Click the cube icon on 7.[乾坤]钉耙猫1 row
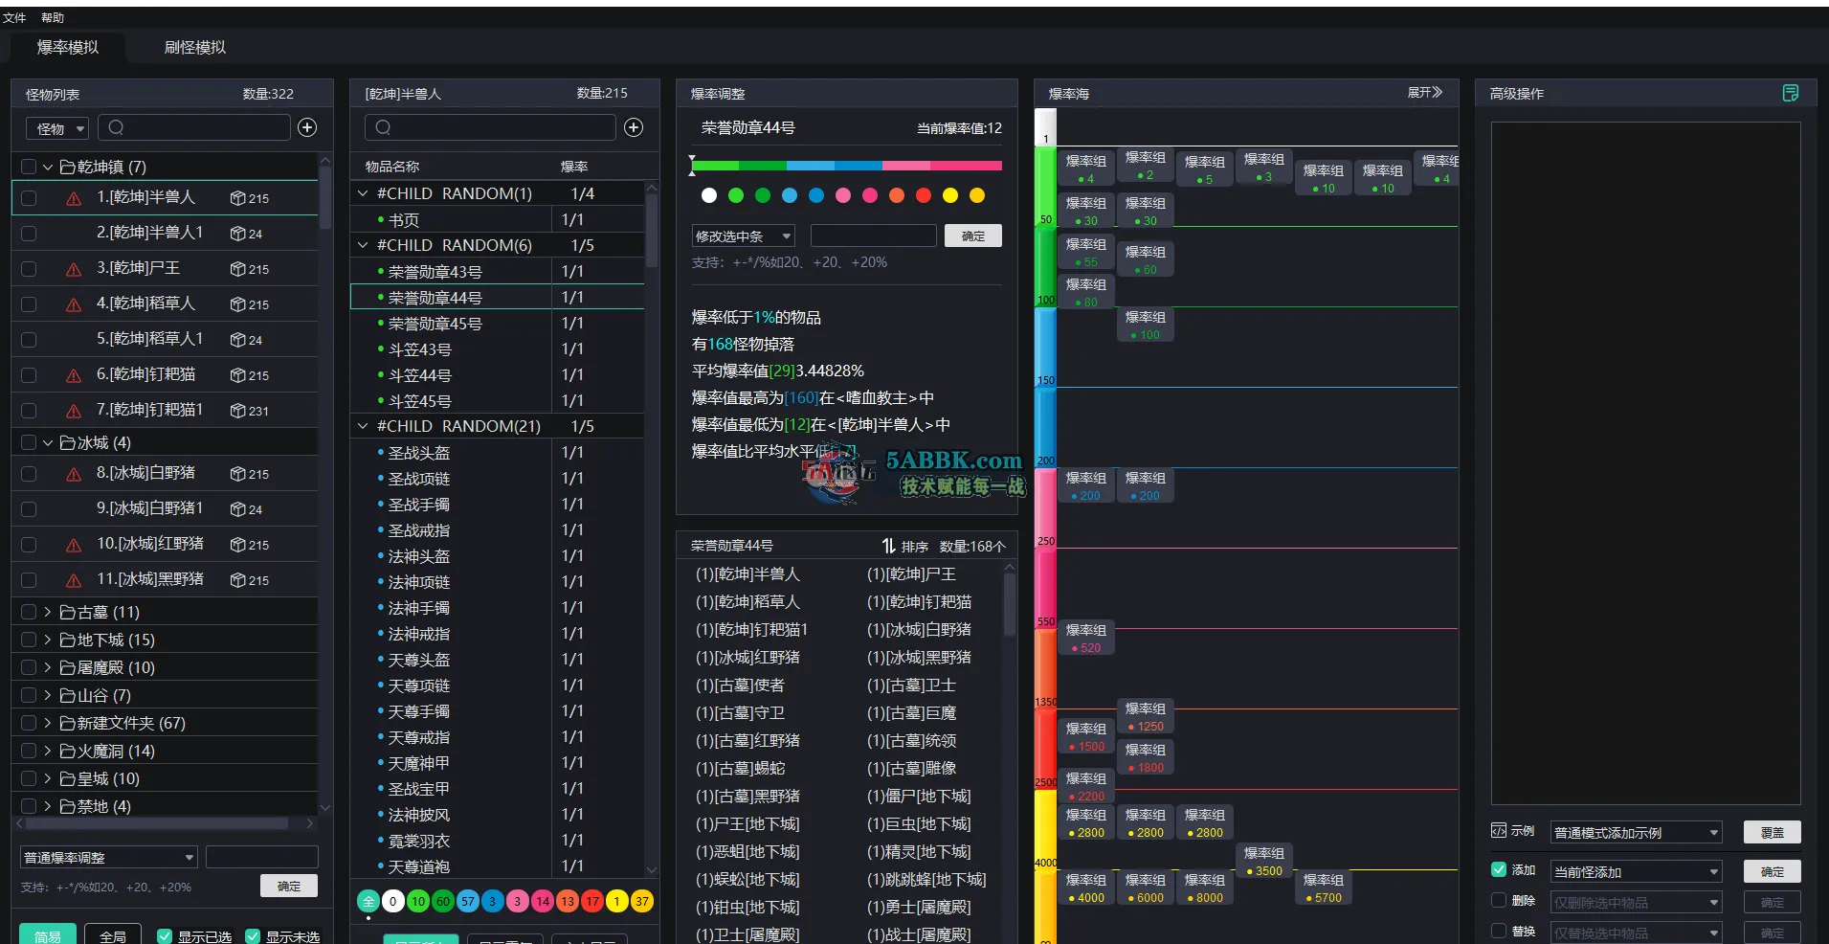 (237, 411)
